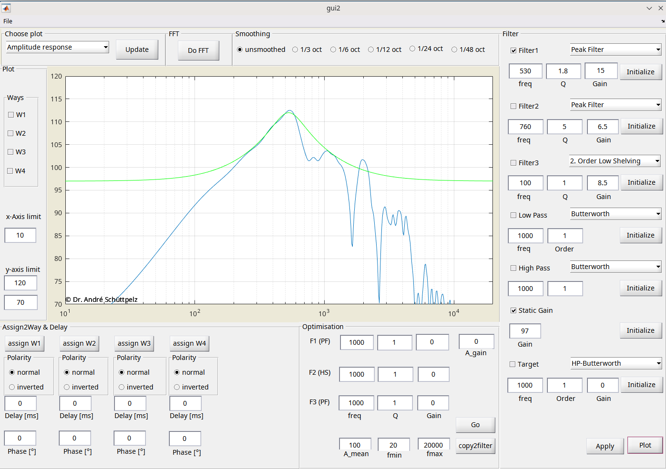The width and height of the screenshot is (666, 469).
Task: Click the dock arrow icon below close button
Action: point(663,21)
